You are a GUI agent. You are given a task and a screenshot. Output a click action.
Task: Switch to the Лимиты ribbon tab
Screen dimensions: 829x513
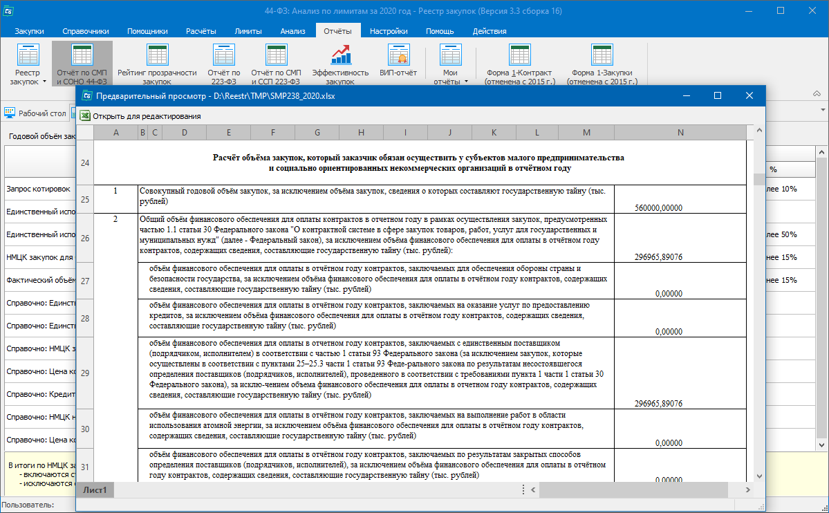[248, 31]
